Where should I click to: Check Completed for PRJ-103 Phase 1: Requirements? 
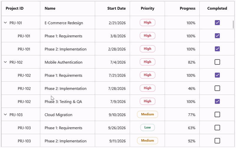click(x=217, y=128)
